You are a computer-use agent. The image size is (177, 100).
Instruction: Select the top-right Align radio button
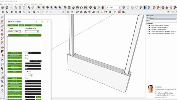tap(30, 72)
